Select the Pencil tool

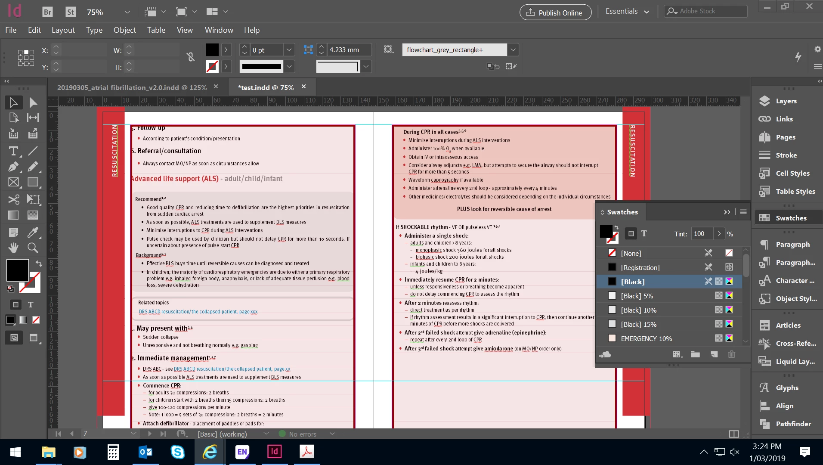[33, 167]
